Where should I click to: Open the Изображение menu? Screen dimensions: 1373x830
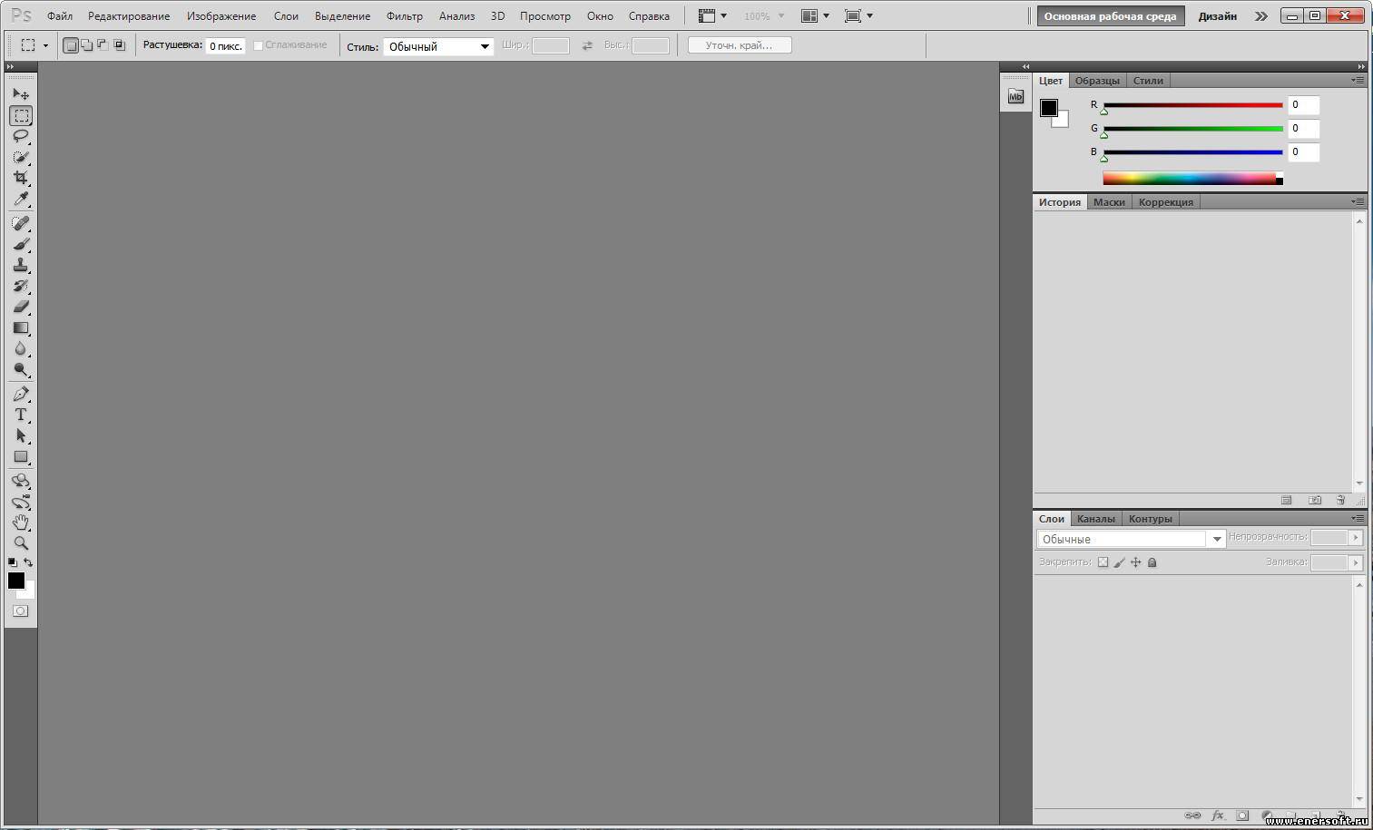tap(221, 16)
